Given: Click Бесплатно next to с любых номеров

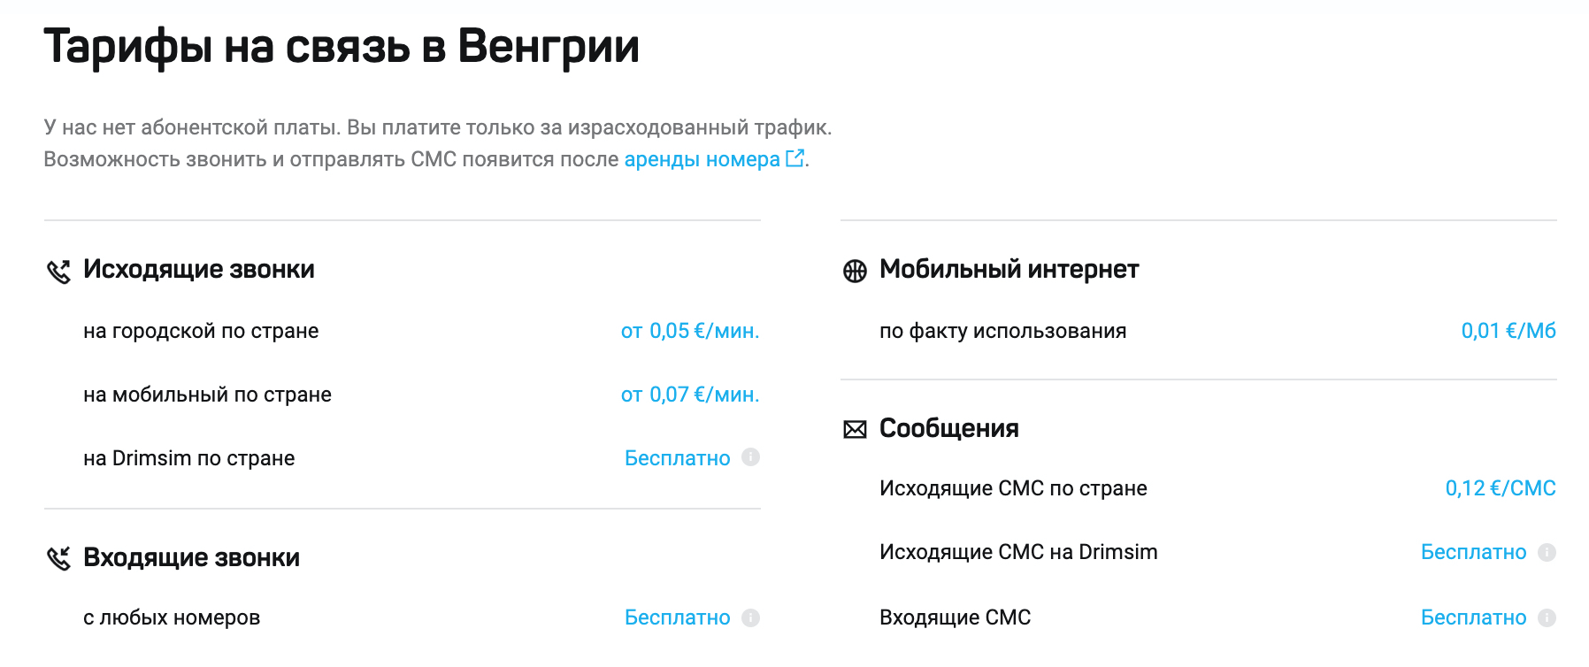Looking at the screenshot, I should click(678, 617).
